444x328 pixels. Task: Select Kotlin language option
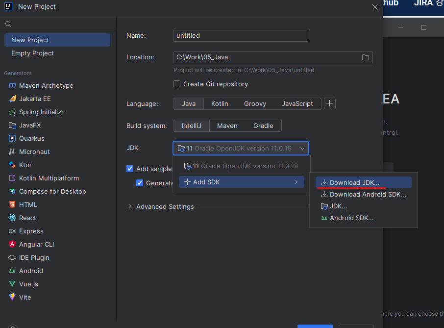220,103
